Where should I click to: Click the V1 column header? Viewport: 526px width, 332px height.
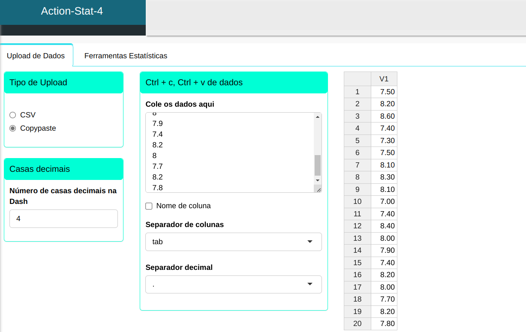point(384,79)
